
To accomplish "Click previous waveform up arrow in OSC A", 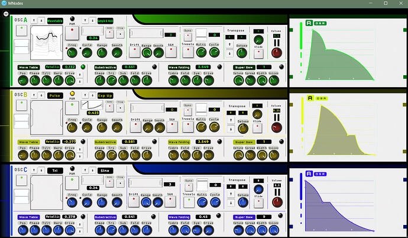I will click(34, 20).
